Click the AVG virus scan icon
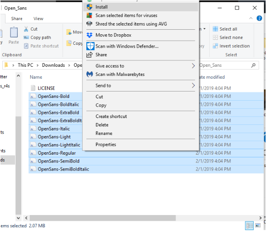The height and width of the screenshot is (231, 266). (90, 16)
